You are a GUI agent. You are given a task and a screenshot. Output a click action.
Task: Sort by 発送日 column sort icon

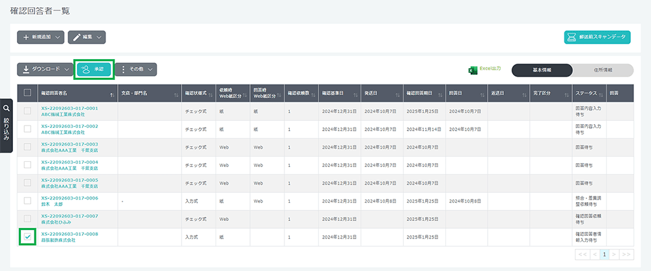[398, 95]
